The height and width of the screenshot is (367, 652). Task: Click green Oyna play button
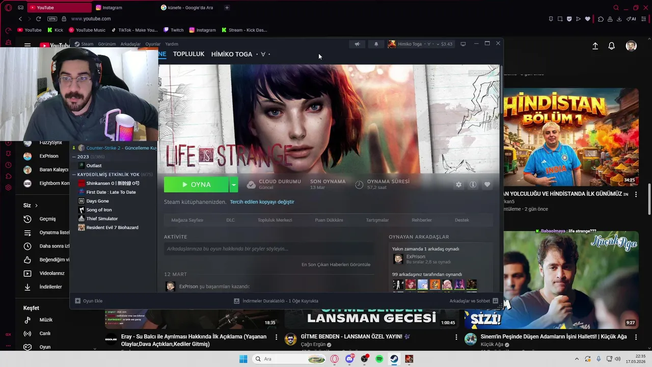(x=196, y=185)
